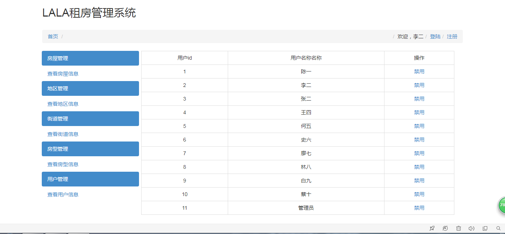Viewport: 505px width, 234px height.
Task: Disable user 白九 with 禁用
Action: [419, 181]
